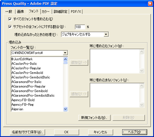This screenshot has height=137, width=154.
Task: Select ACaslonPro-Italic font
Action: [x=37, y=64]
